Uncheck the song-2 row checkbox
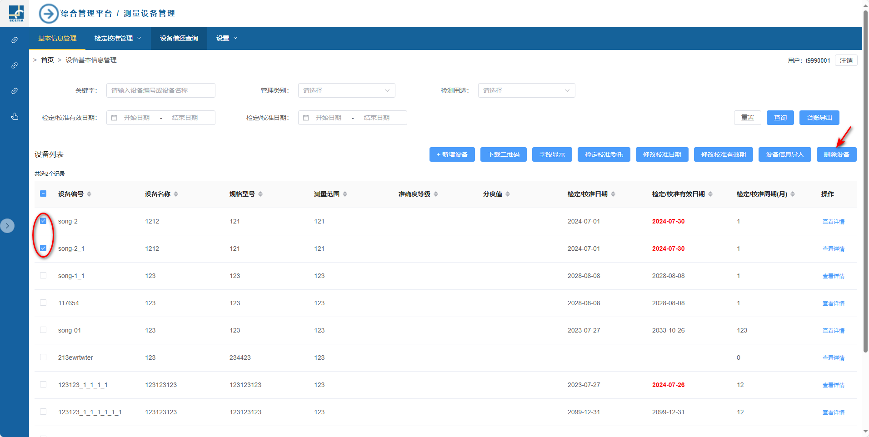 (43, 221)
